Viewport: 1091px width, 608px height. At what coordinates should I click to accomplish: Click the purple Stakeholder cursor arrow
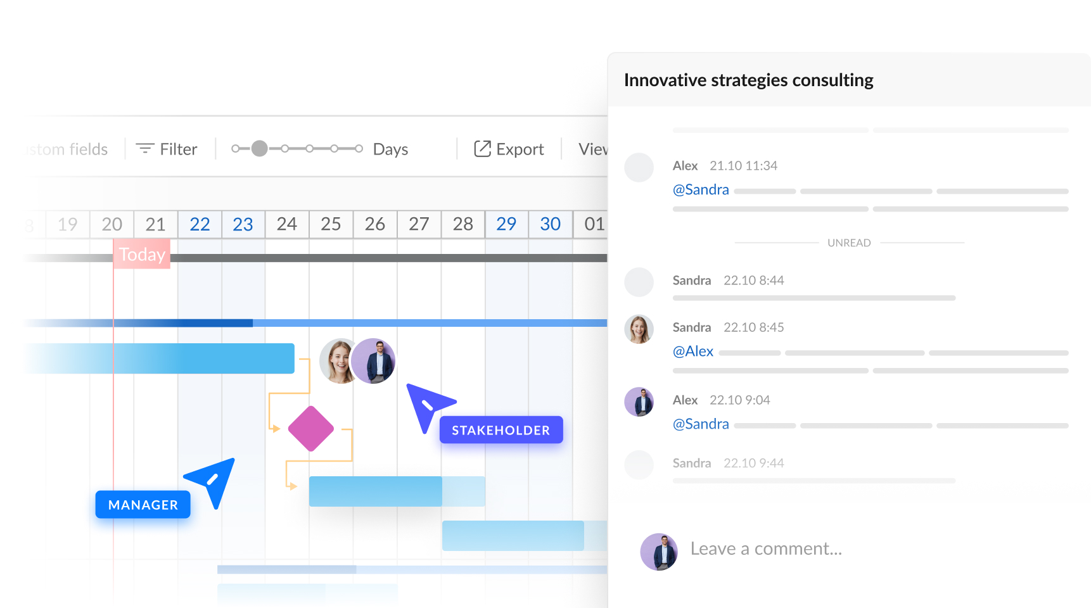(x=427, y=405)
